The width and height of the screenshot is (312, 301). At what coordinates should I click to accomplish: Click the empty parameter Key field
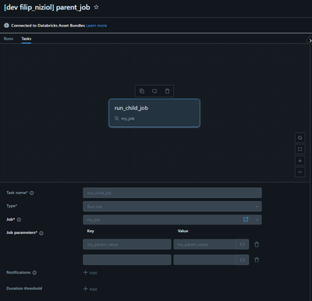coord(127,260)
